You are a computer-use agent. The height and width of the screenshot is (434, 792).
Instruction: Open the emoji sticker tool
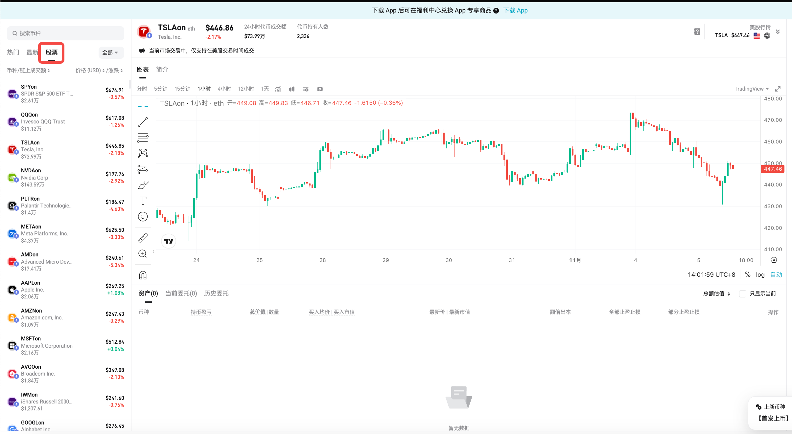pyautogui.click(x=143, y=216)
